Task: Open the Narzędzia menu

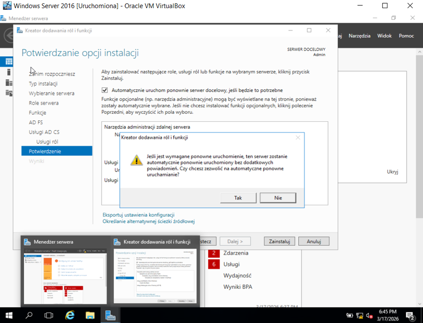Action: pyautogui.click(x=359, y=36)
